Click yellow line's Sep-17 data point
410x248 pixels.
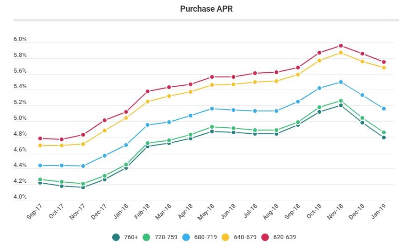coord(41,145)
